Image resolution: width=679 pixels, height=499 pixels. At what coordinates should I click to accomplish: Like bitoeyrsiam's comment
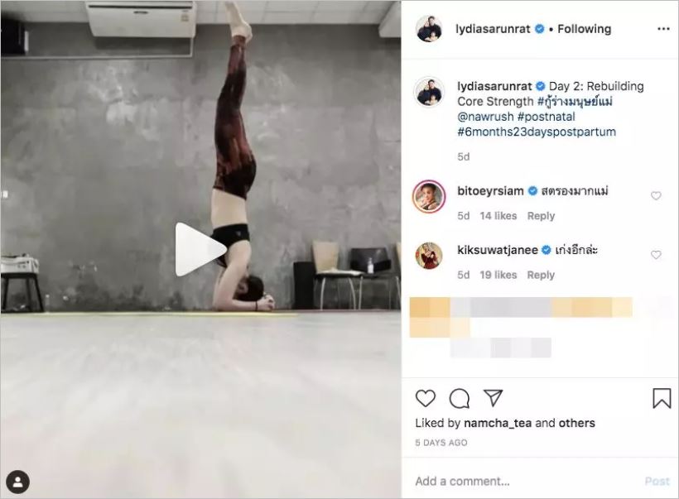tap(656, 196)
